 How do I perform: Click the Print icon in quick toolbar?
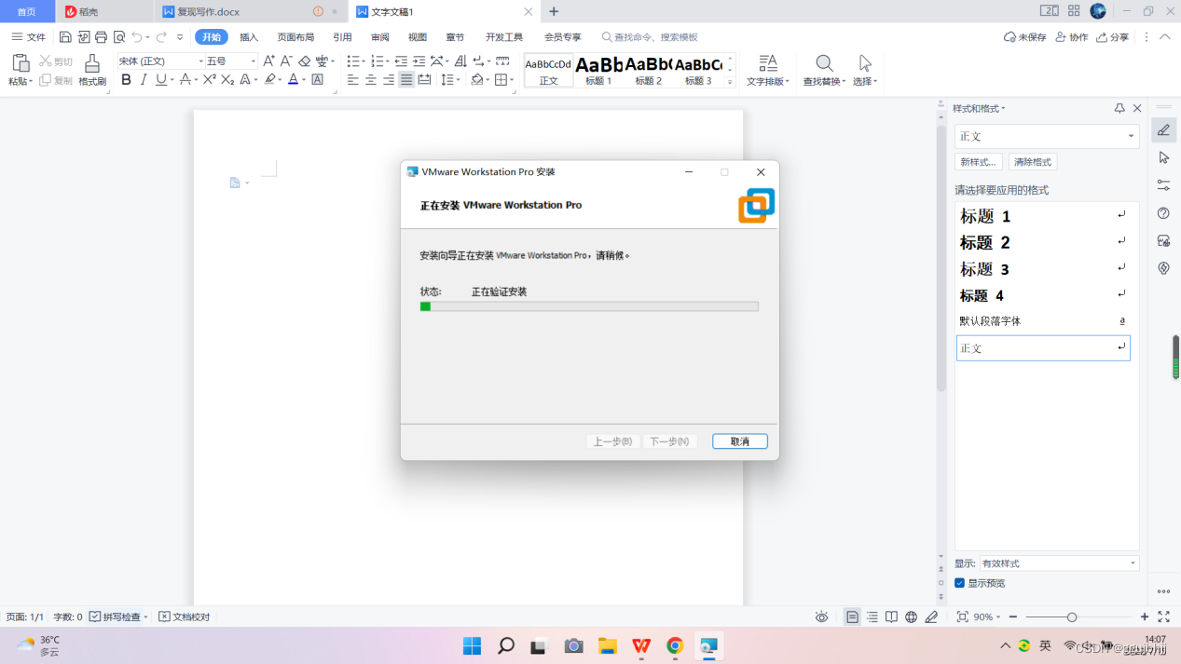[102, 37]
